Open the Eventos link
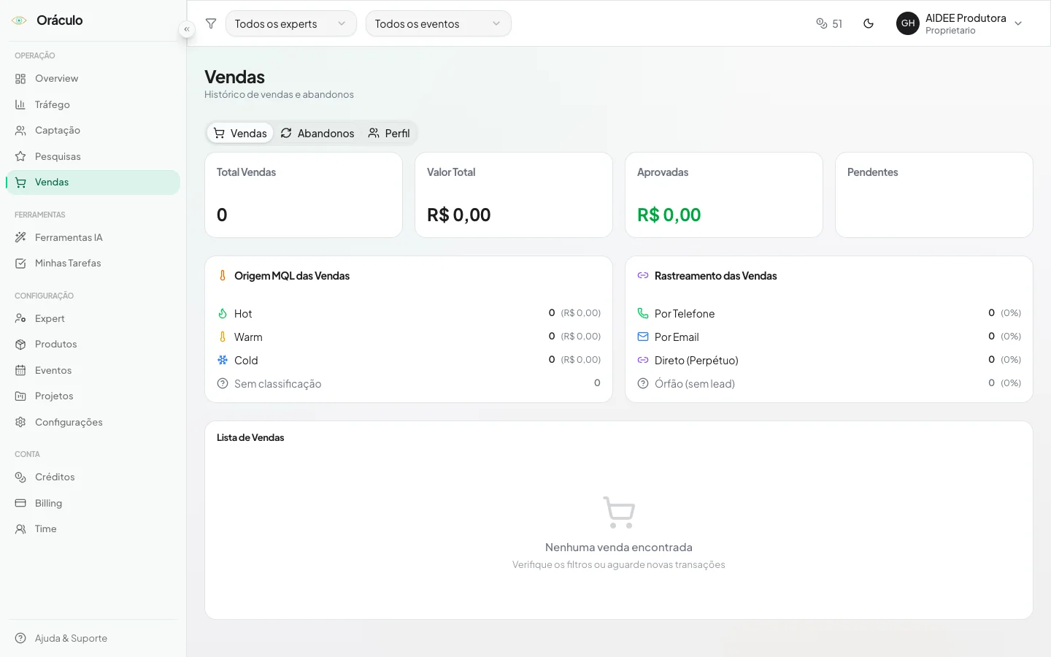The height and width of the screenshot is (657, 1051). (x=93, y=370)
